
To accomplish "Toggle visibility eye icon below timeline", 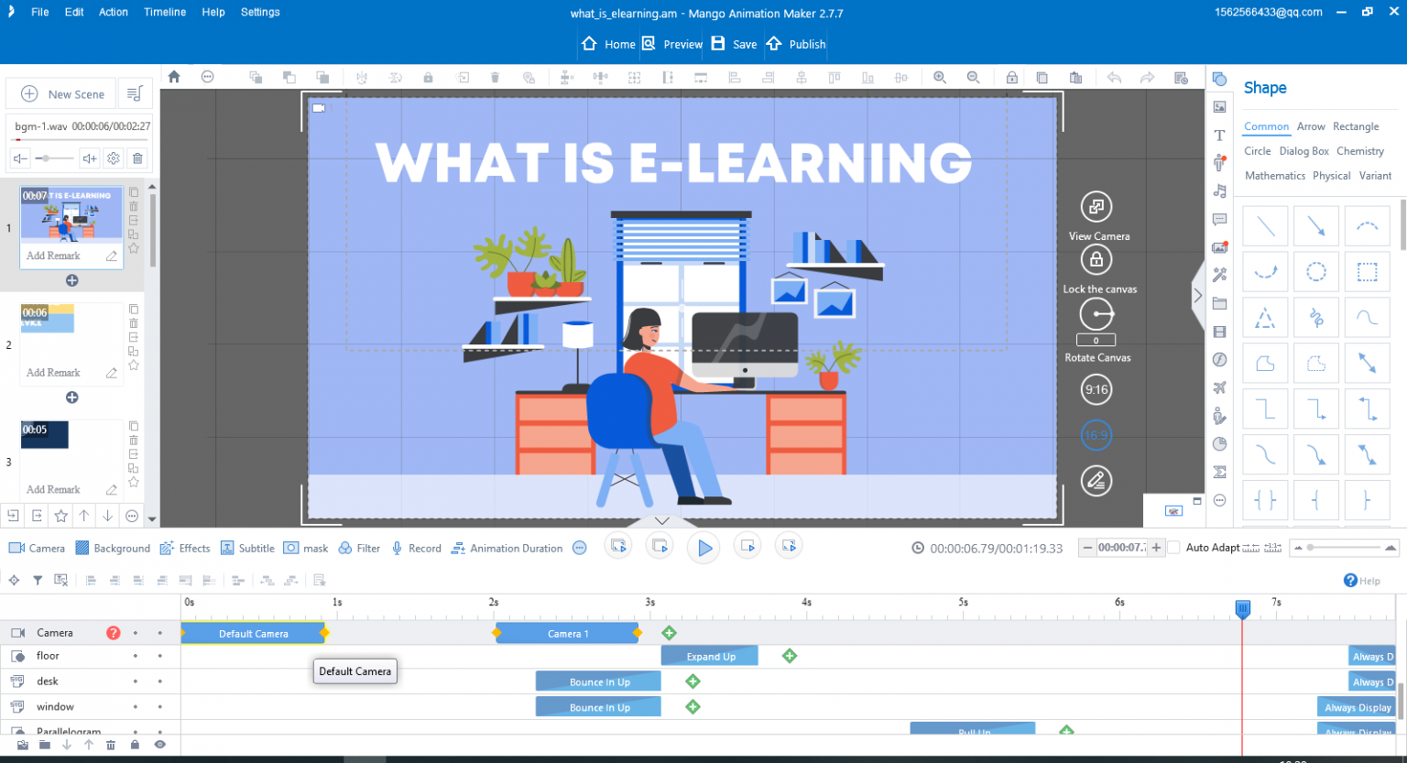I will 159,745.
